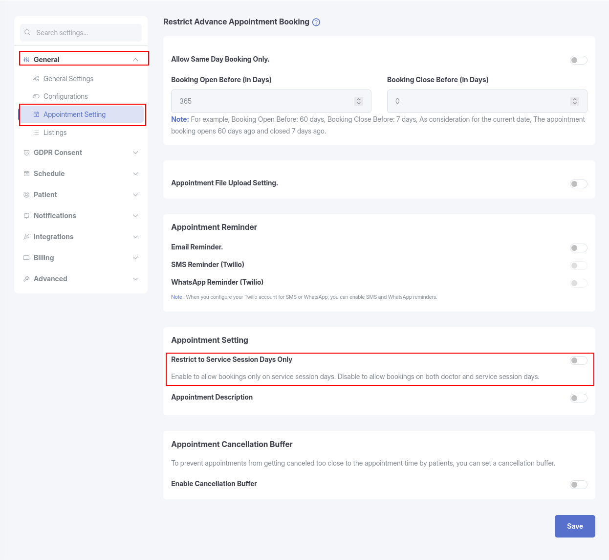Collapse the General section chevron
The width and height of the screenshot is (609, 560).
135,60
